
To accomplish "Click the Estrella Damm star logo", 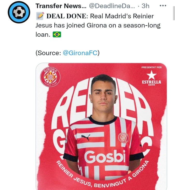I will pos(151,78).
